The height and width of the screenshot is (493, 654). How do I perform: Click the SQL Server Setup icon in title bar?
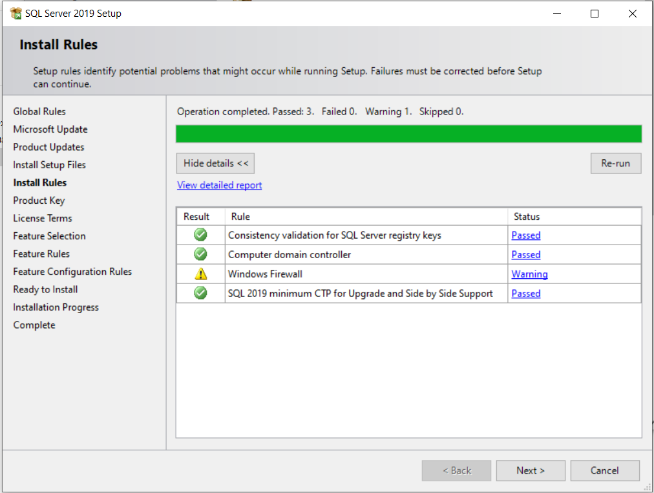pos(16,13)
